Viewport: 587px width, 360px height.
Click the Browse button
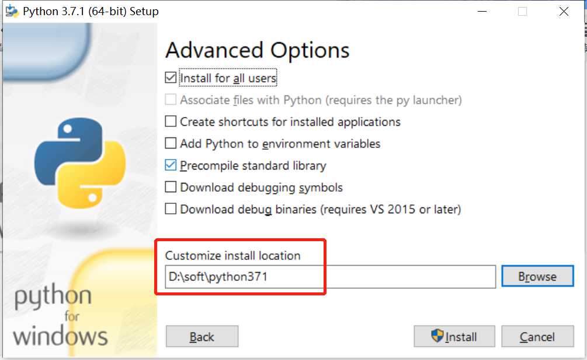(x=537, y=276)
